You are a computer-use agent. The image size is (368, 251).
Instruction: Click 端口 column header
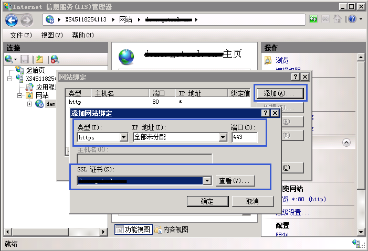click(x=162, y=93)
